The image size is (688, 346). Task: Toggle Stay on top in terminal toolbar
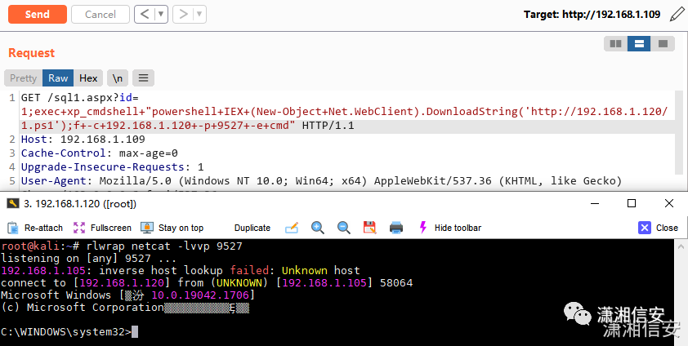coord(172,228)
